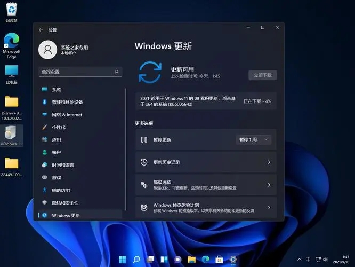This screenshot has width=355, height=267.
Task: Click the search magnifier in settings box
Action: 116,72
